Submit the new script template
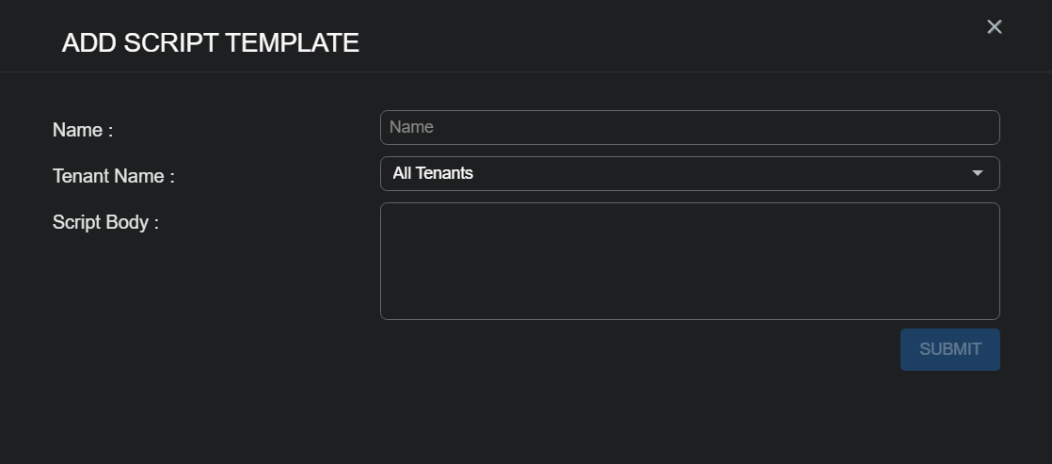The width and height of the screenshot is (1052, 464). pyautogui.click(x=949, y=349)
